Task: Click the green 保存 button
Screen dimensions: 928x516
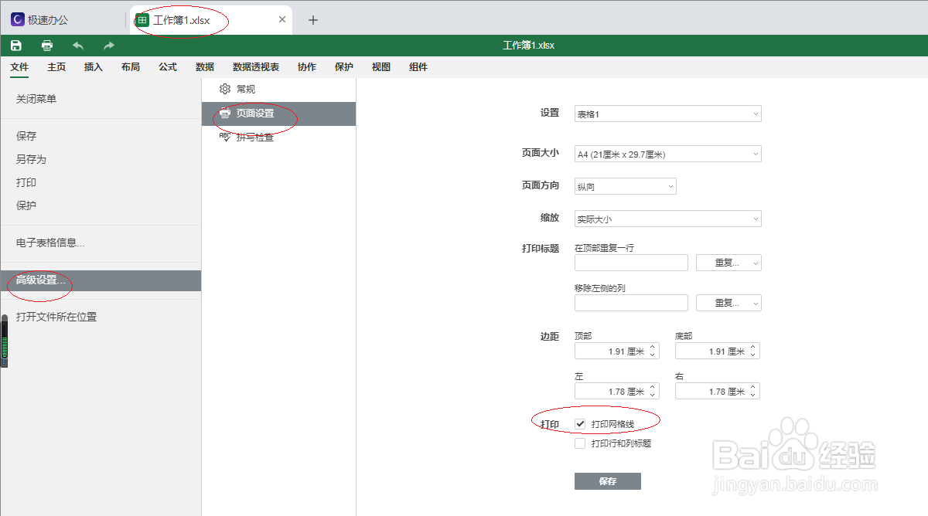Action: (608, 480)
